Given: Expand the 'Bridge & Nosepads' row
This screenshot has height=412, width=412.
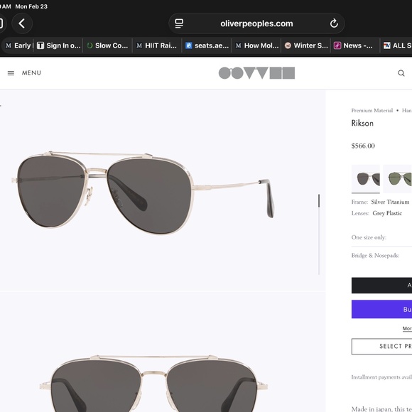Looking at the screenshot, I should [381, 256].
